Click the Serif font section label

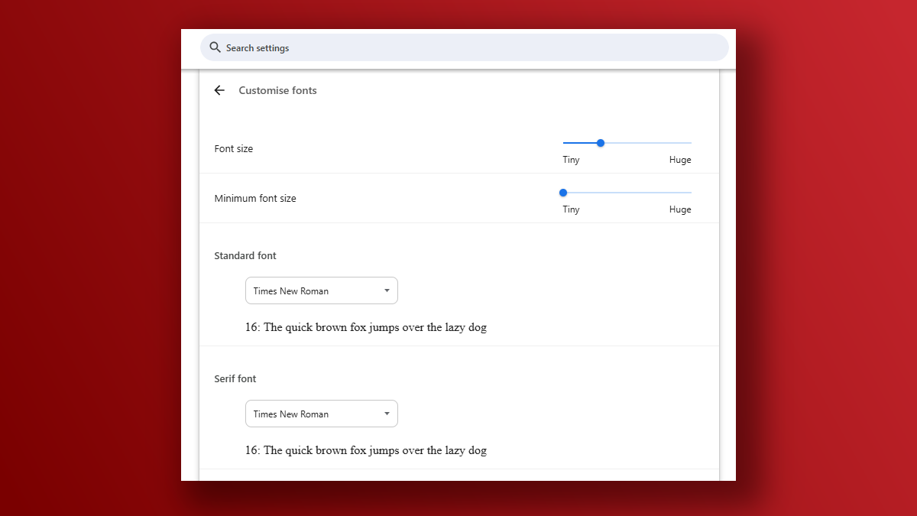point(235,378)
